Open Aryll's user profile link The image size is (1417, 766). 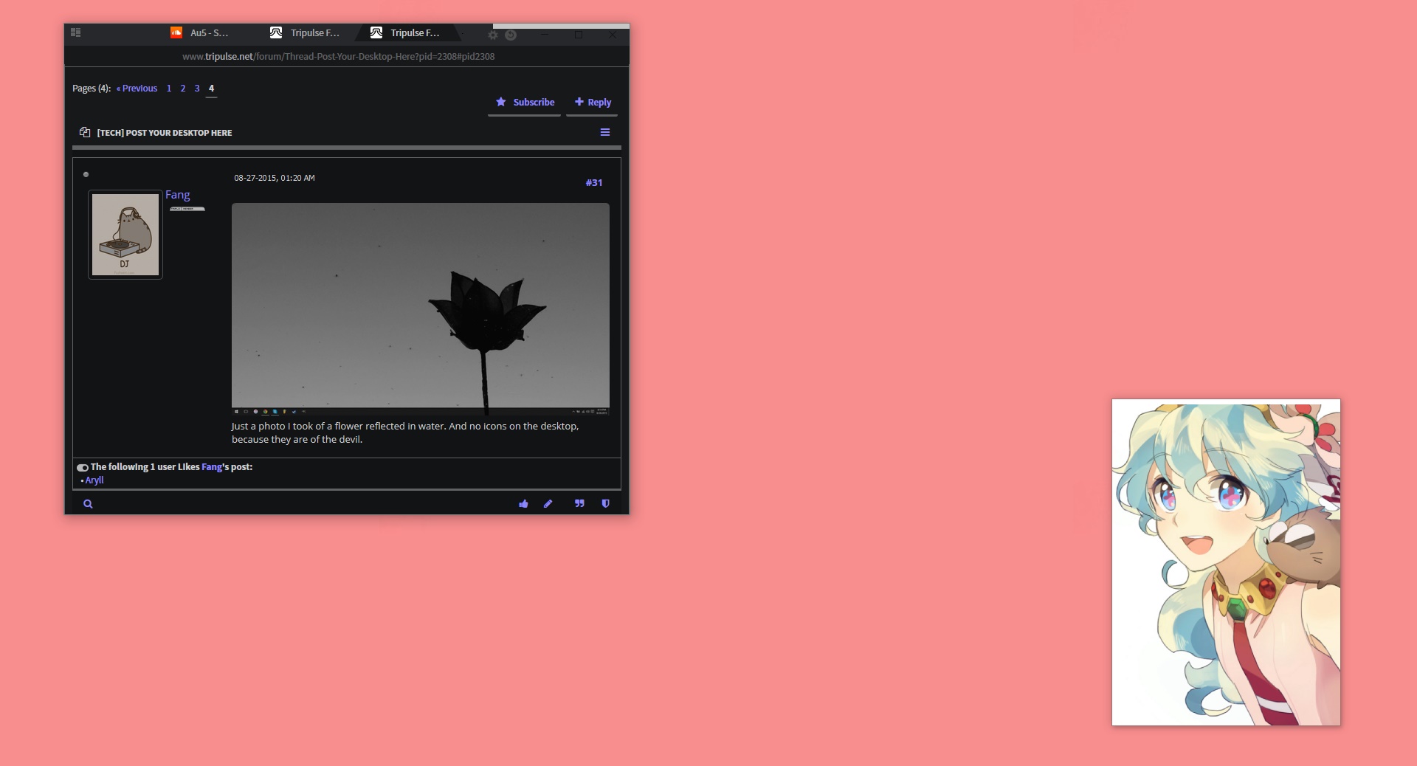pyautogui.click(x=94, y=480)
